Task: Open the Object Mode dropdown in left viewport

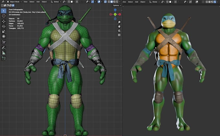Action: (14, 2)
